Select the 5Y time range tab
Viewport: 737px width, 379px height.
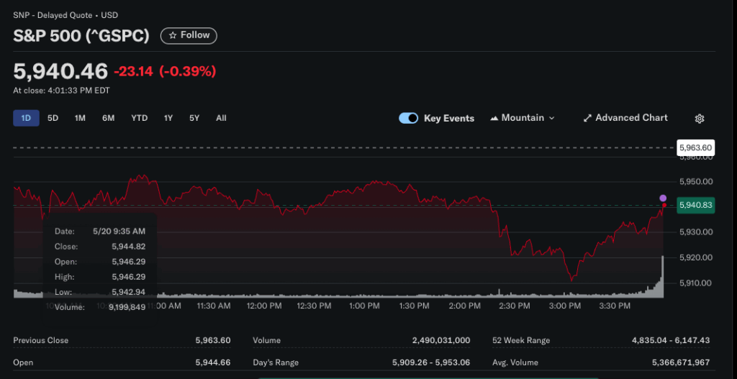point(194,119)
